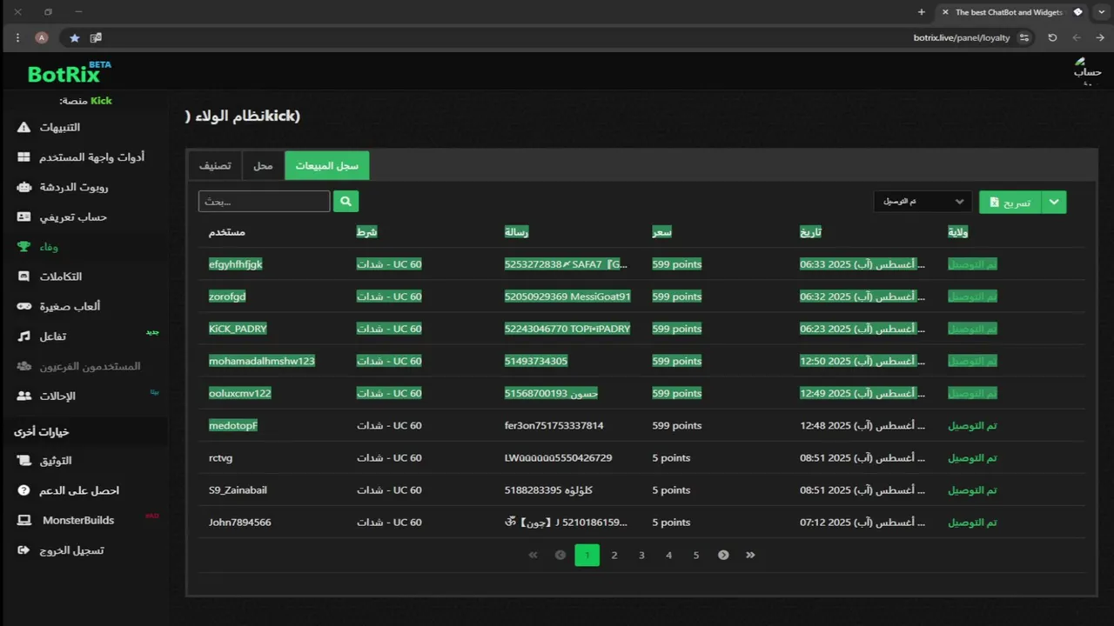Image resolution: width=1114 pixels, height=626 pixels.
Task: Open تفاعل music note icon
Action: [x=23, y=336]
